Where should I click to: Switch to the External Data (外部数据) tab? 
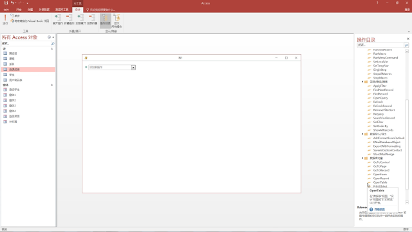pyautogui.click(x=44, y=10)
